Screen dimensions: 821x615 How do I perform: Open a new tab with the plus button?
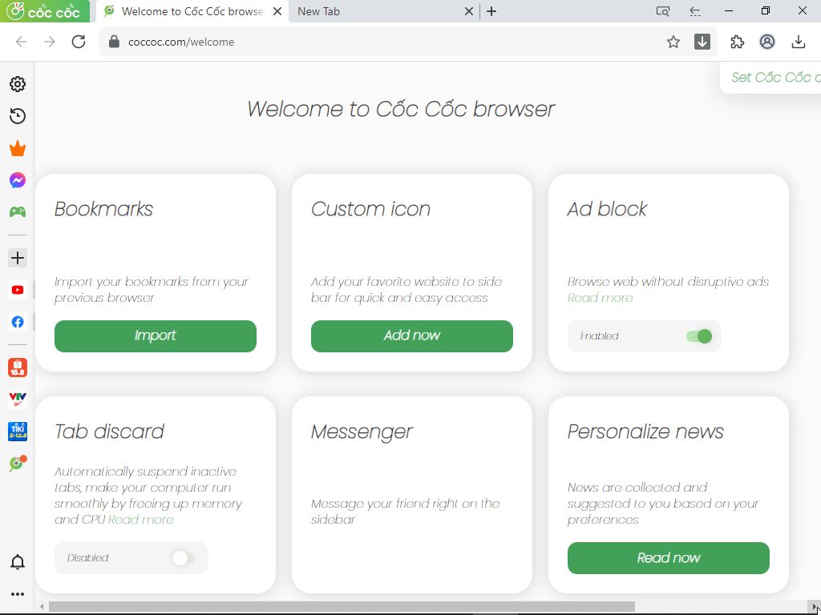coord(491,11)
